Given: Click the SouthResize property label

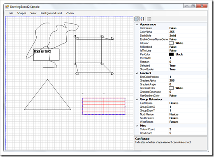Looking at the screenshot, I should point(147,118).
